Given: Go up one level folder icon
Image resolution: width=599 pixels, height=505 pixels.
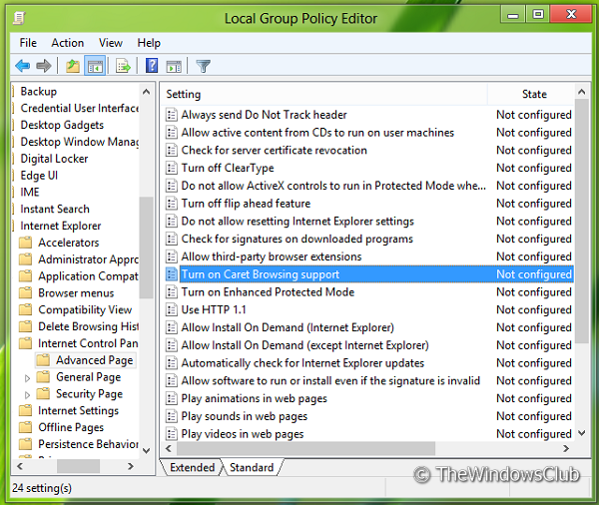Looking at the screenshot, I should coord(73,66).
